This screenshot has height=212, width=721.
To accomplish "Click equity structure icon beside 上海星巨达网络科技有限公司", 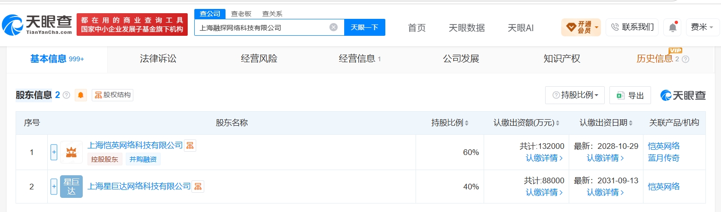I will pyautogui.click(x=198, y=187).
